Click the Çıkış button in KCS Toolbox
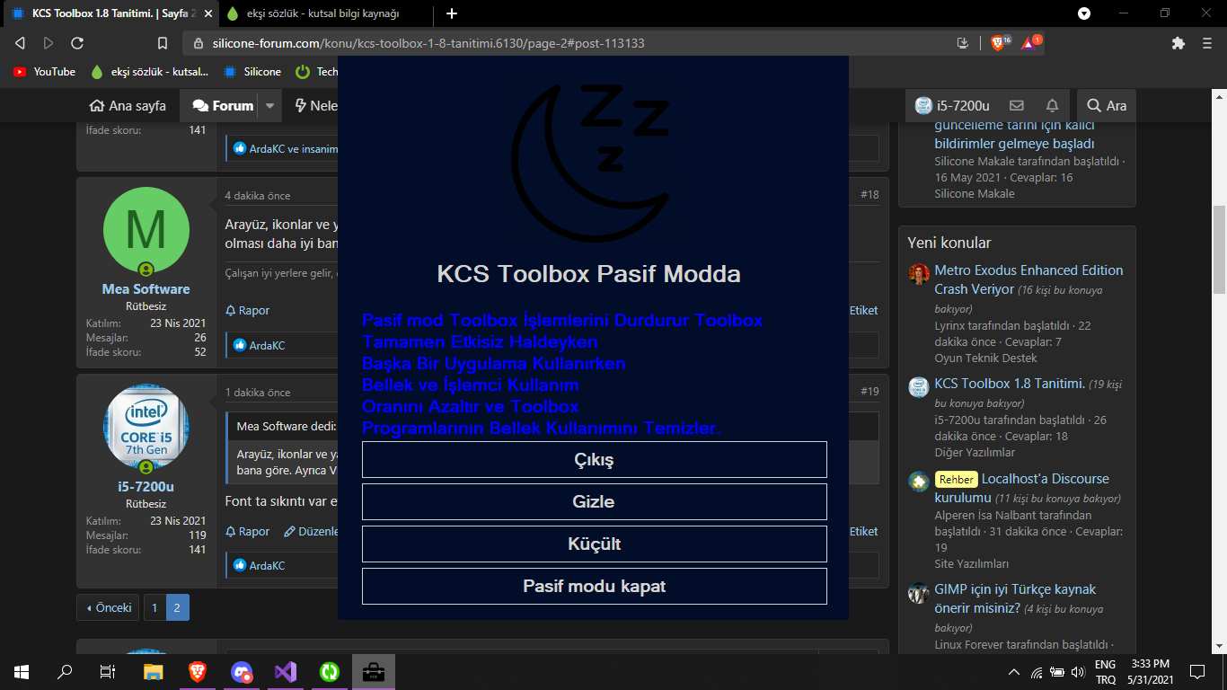1227x690 pixels. point(594,459)
